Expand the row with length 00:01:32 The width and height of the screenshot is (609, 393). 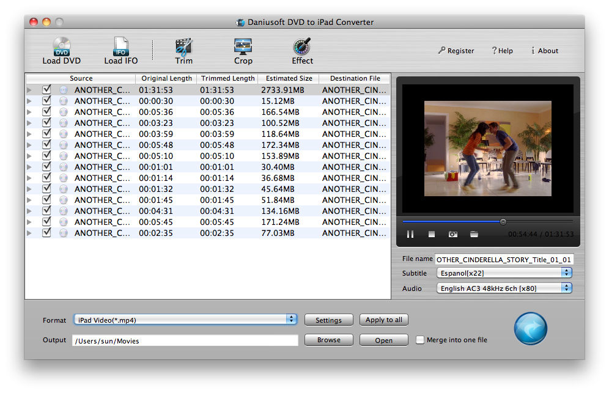(29, 189)
